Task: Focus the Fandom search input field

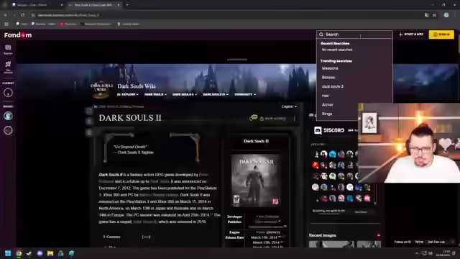Action: tap(354, 35)
